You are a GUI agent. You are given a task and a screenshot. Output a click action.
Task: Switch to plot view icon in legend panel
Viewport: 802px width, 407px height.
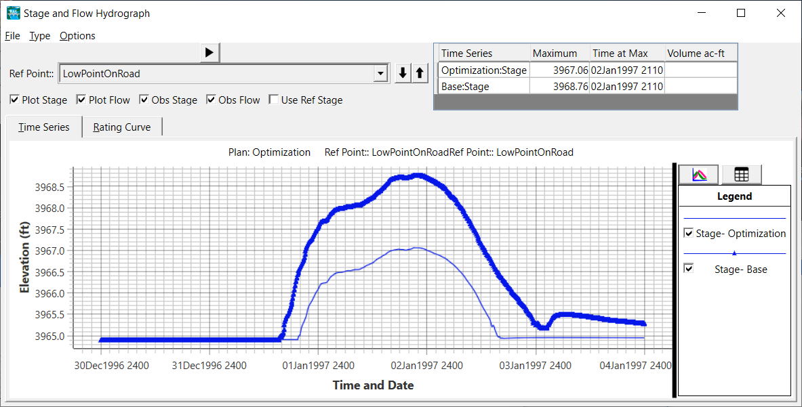click(700, 175)
